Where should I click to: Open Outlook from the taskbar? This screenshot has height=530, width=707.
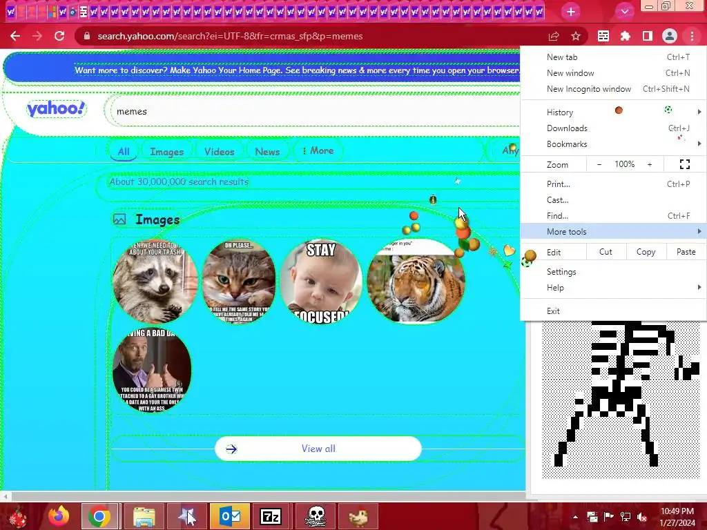click(x=231, y=516)
